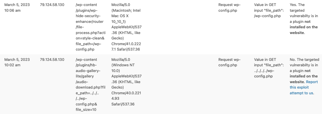Click the "Report this exploit attempt to us" link
322x114 pixels.
304,87
